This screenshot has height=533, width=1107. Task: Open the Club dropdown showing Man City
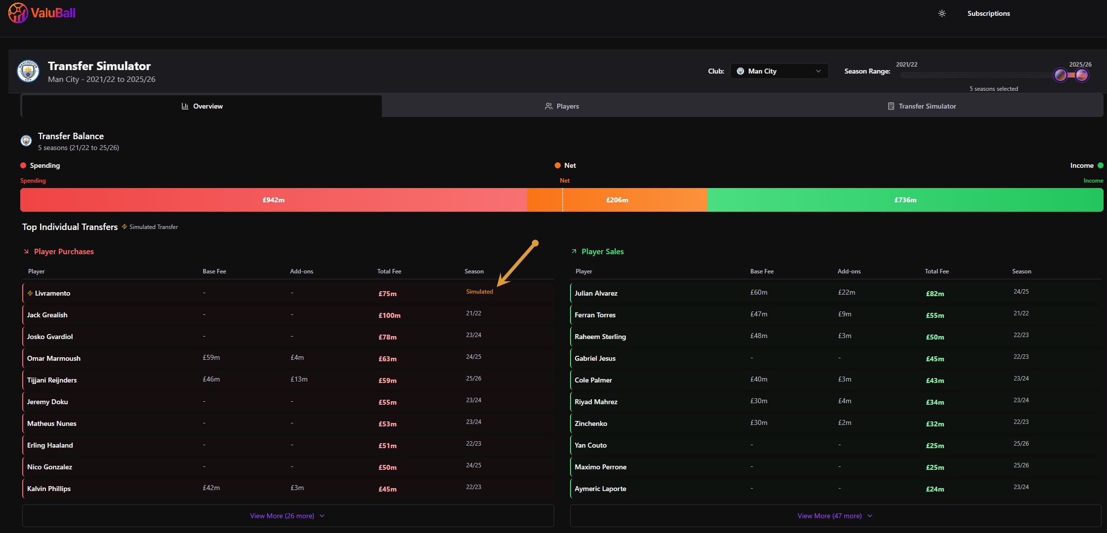tap(779, 71)
